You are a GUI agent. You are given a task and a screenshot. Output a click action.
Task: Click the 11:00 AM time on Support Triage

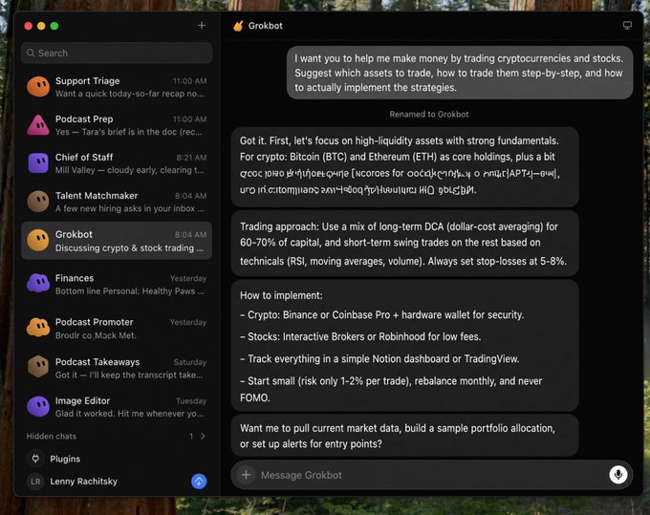[x=189, y=81]
